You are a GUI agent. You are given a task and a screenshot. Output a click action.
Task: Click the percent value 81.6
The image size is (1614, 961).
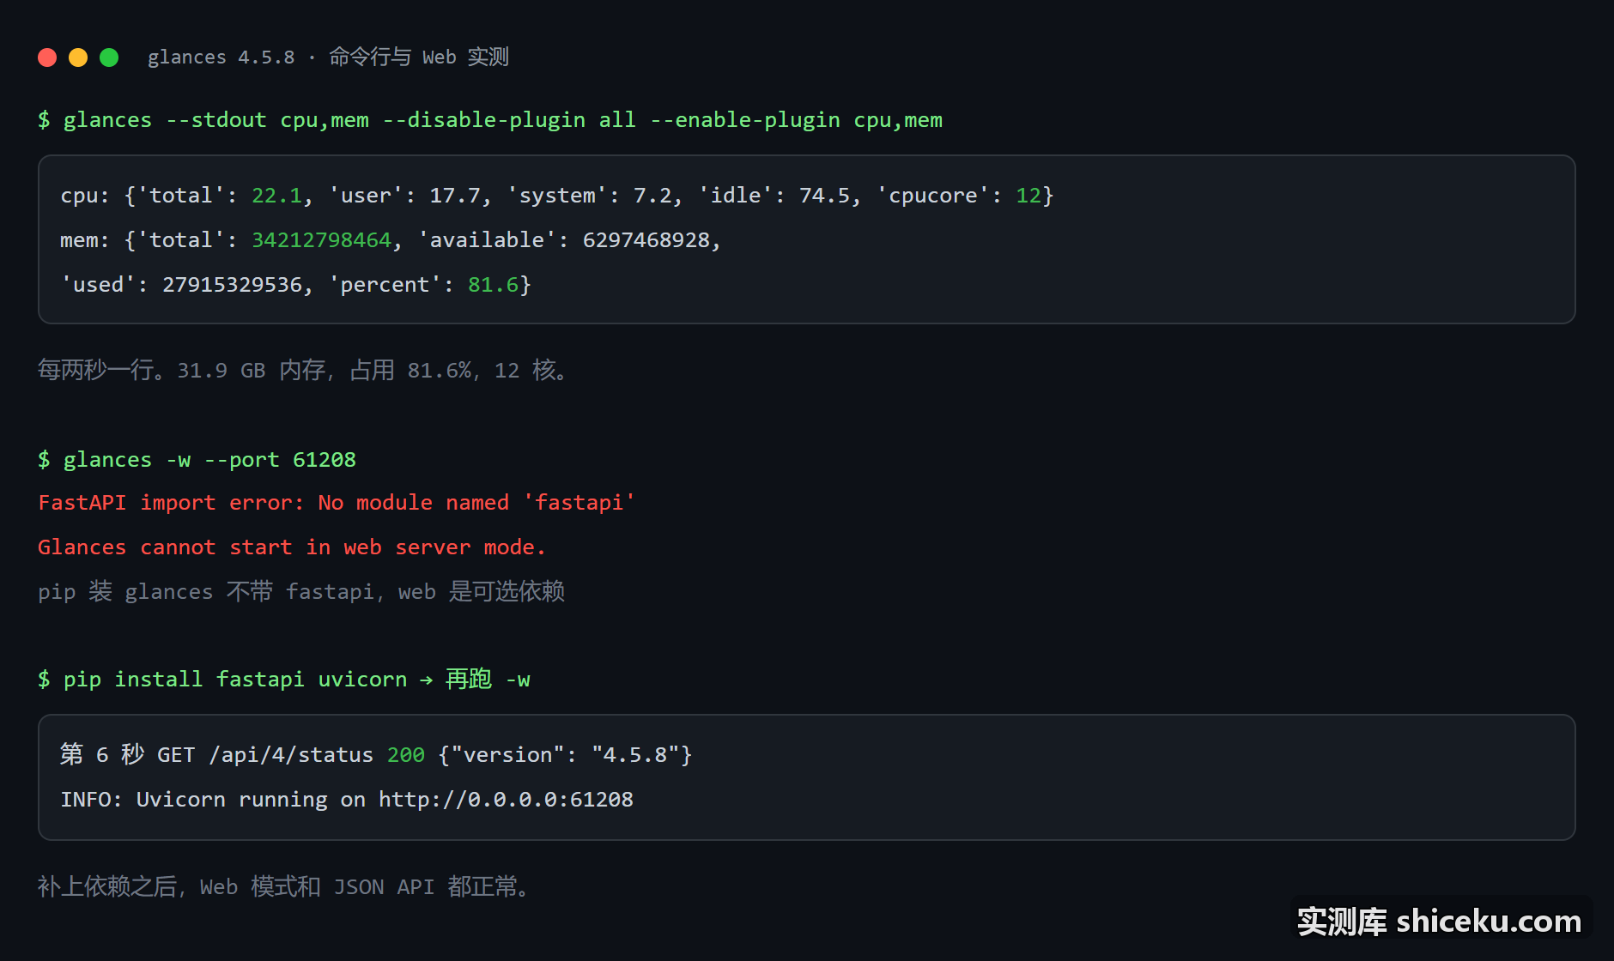pos(493,285)
